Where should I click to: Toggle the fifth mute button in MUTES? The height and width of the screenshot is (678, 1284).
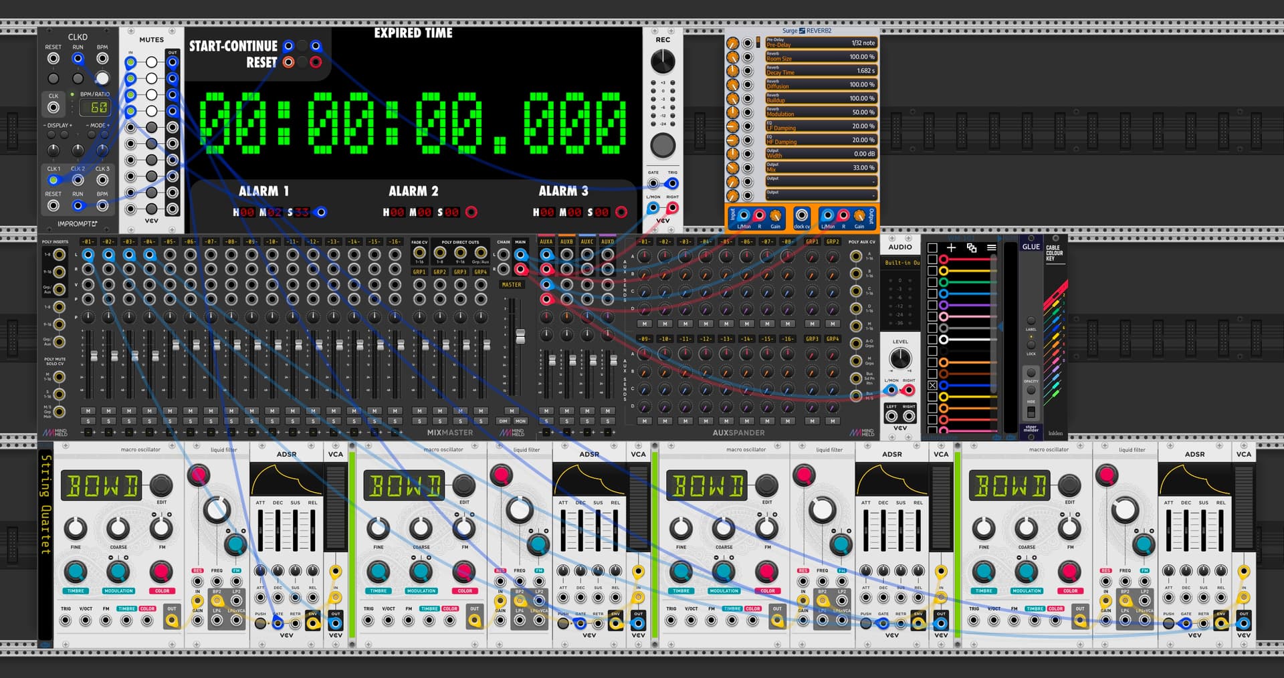[152, 127]
